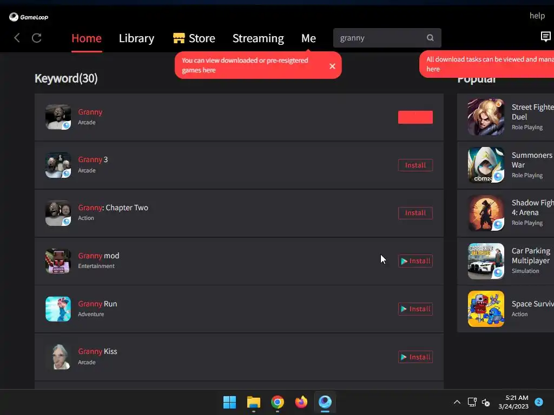Open the Granny 3 game icon

pos(58,165)
